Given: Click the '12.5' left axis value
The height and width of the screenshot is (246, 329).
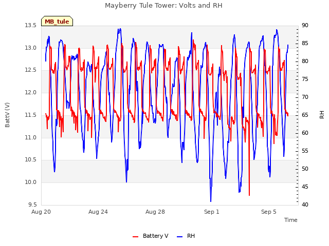Looking at the screenshot, I should (30, 70).
